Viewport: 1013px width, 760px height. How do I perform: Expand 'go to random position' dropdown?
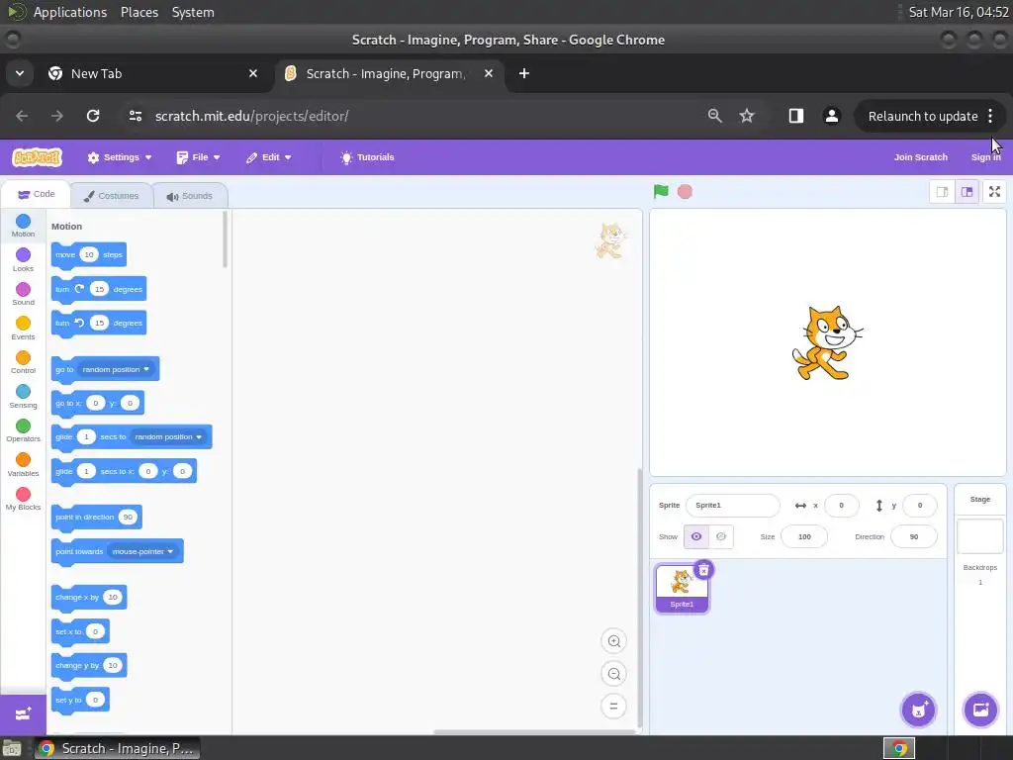coord(117,370)
